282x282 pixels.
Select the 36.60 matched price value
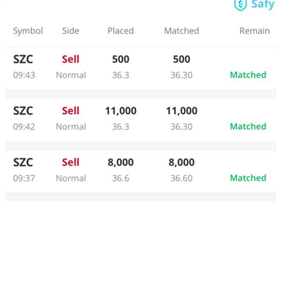(181, 179)
